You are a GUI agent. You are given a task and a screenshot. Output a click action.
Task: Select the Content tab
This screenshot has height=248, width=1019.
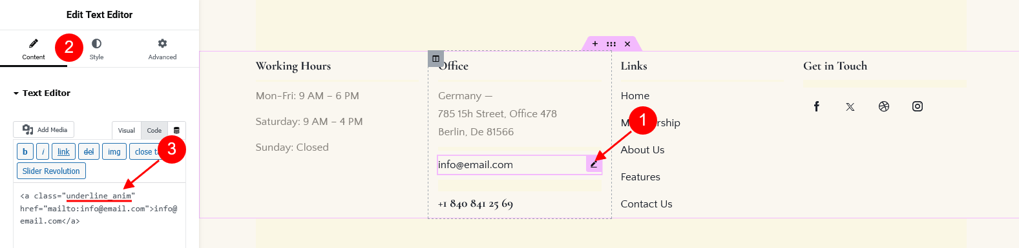click(34, 49)
